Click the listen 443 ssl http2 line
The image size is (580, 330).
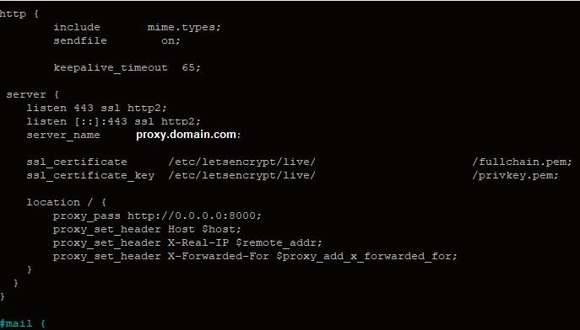point(96,108)
